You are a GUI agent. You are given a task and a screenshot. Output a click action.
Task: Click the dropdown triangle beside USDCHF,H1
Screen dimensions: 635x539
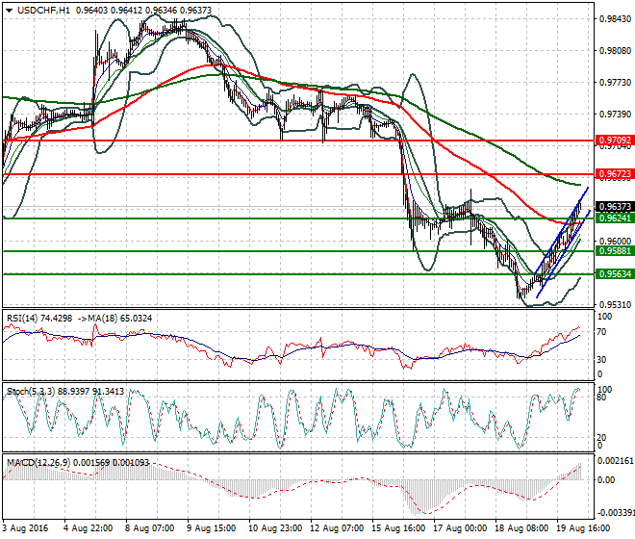pyautogui.click(x=9, y=10)
